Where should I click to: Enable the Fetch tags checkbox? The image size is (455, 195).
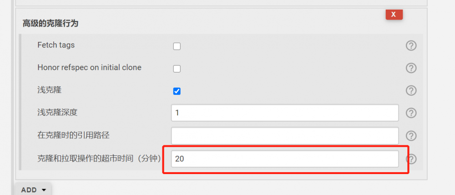177,46
